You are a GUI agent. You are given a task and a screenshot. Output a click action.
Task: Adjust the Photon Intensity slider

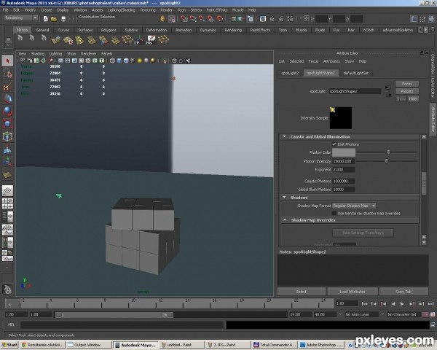387,161
